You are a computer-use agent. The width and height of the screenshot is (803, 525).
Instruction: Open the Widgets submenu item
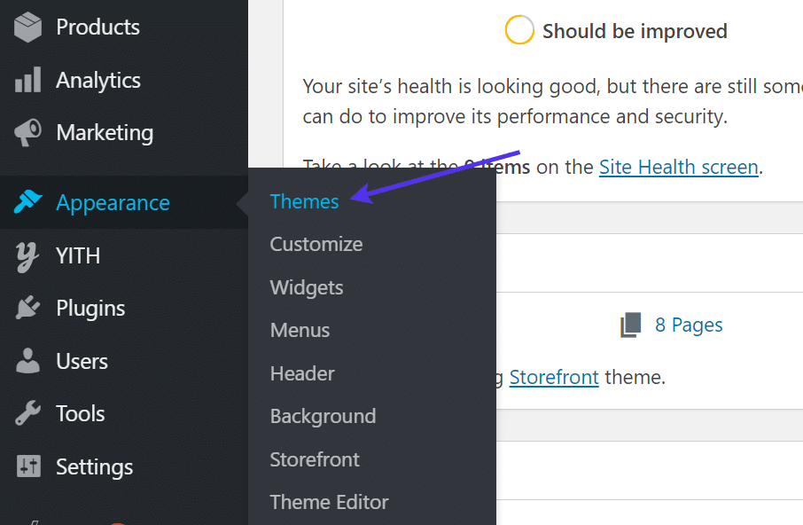(307, 288)
